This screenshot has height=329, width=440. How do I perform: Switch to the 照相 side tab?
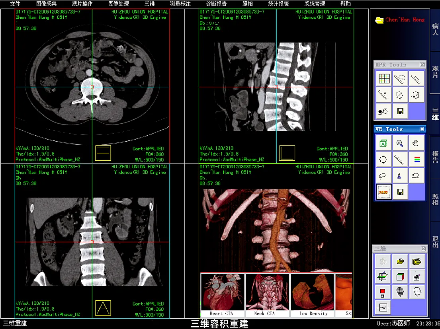pyautogui.click(x=435, y=200)
